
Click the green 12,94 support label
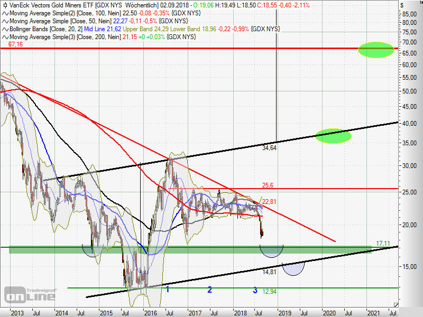point(269,292)
